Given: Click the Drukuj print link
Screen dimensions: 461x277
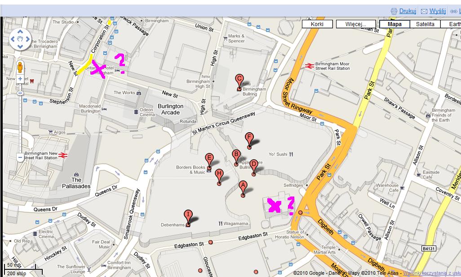Looking at the screenshot, I should tap(408, 11).
